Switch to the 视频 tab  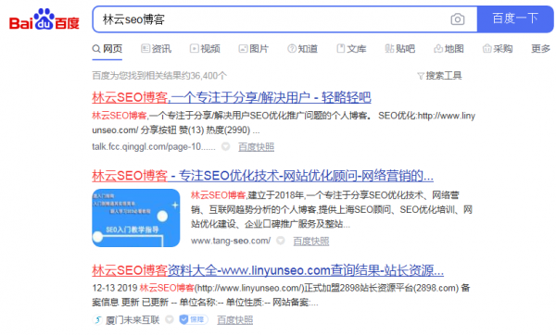(x=205, y=48)
